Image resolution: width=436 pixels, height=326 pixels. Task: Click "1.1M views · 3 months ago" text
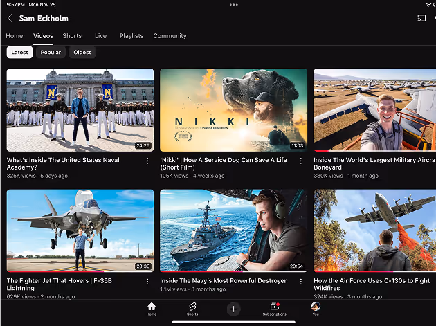click(192, 289)
